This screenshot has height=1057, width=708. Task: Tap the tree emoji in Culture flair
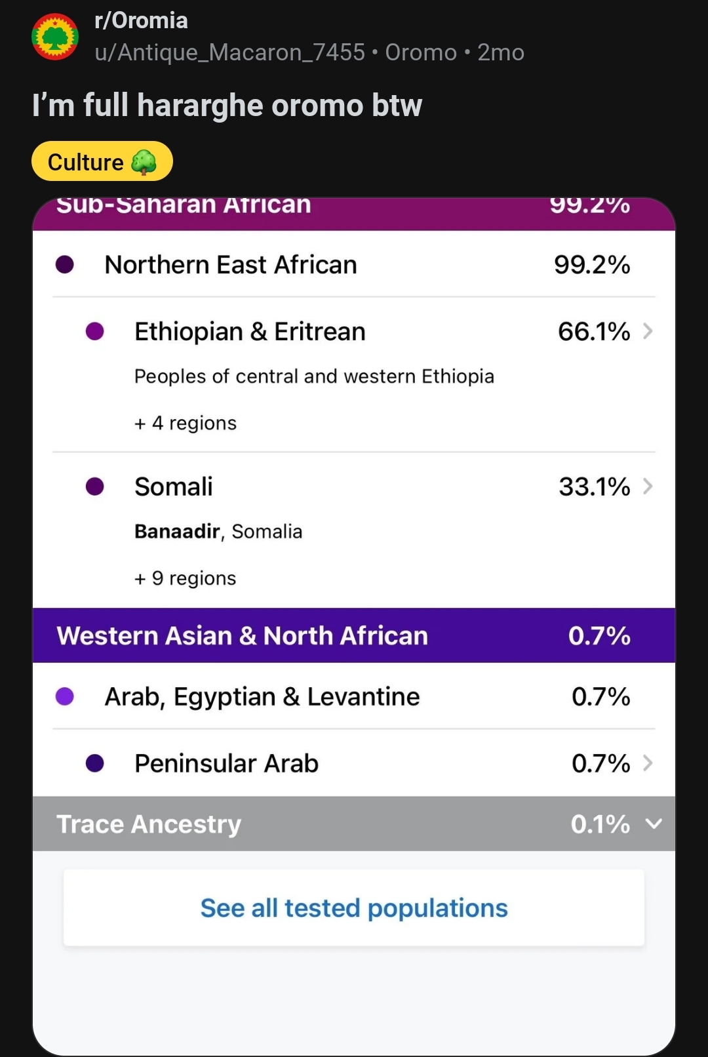coord(144,162)
